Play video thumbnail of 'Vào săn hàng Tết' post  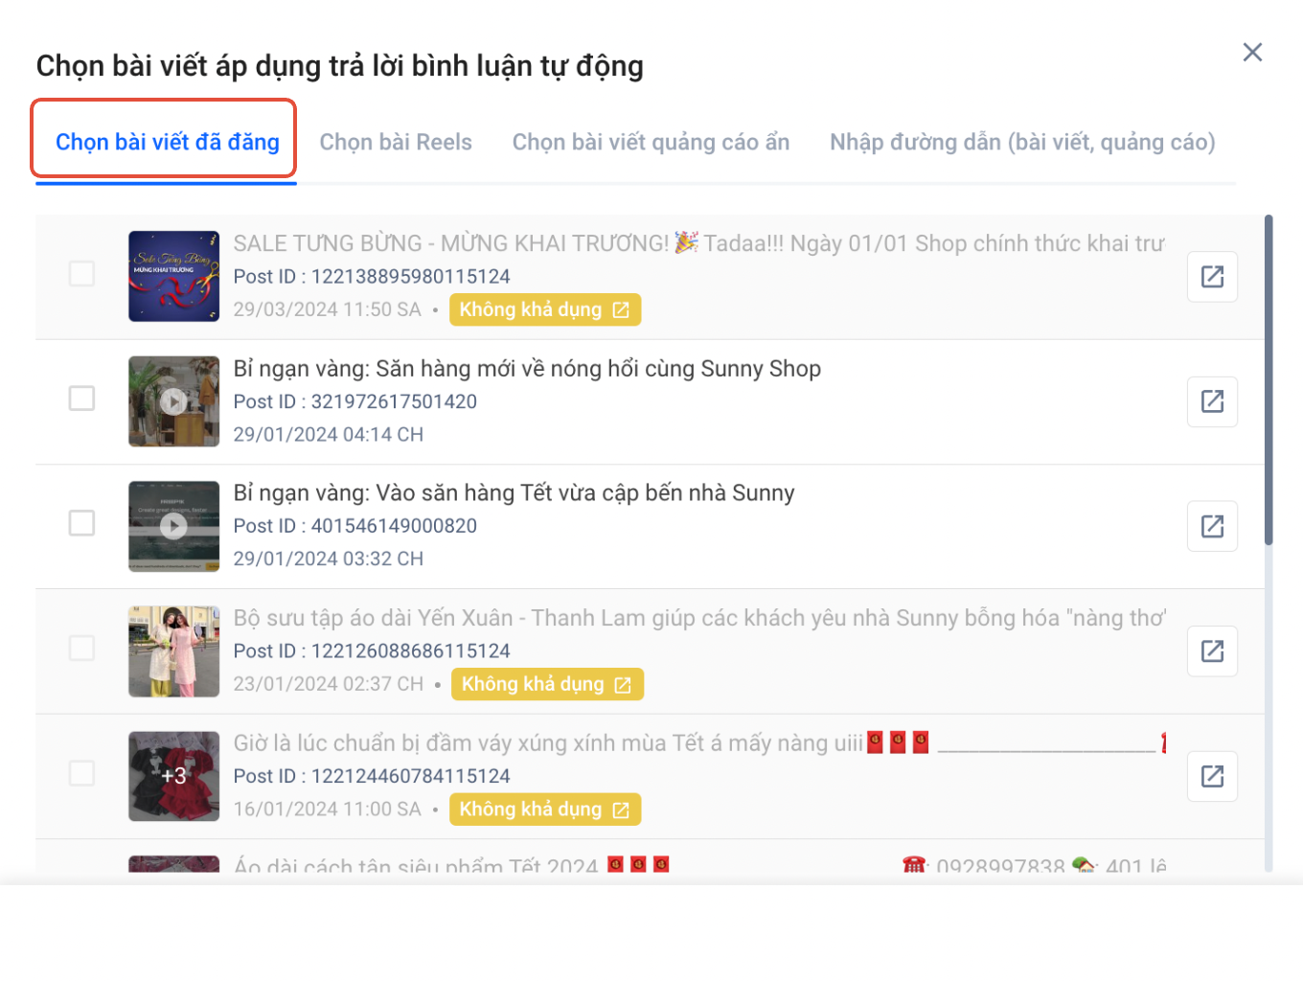click(x=174, y=526)
